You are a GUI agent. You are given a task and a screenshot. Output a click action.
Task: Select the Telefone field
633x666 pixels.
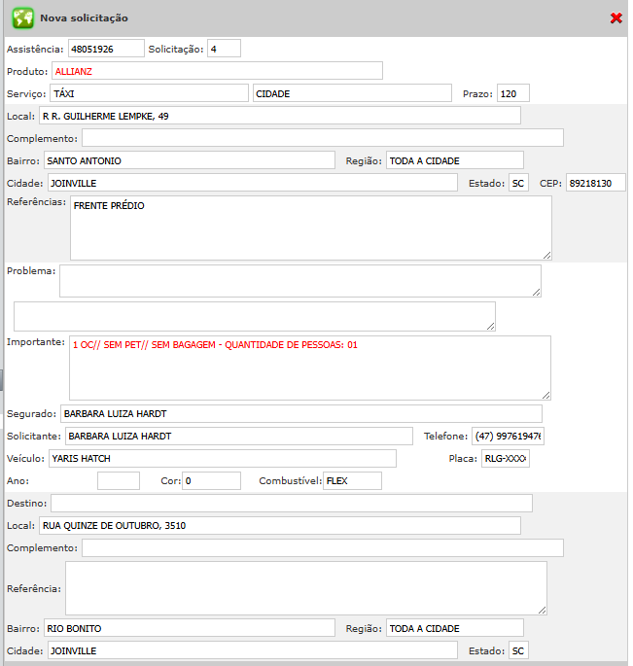click(x=508, y=437)
